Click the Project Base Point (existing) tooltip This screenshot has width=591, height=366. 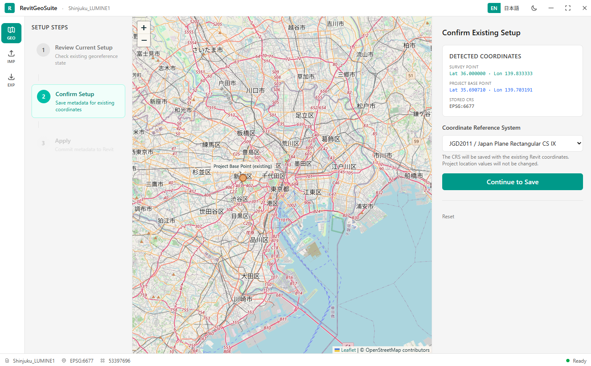coord(243,166)
